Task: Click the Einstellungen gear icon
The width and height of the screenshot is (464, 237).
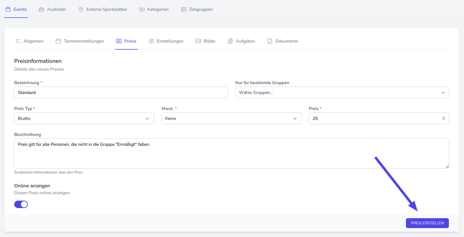Action: pos(151,41)
